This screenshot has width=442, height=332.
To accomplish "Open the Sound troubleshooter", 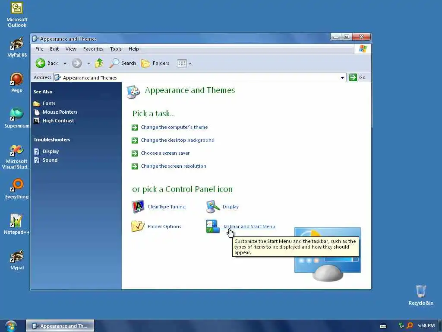I will pos(50,160).
